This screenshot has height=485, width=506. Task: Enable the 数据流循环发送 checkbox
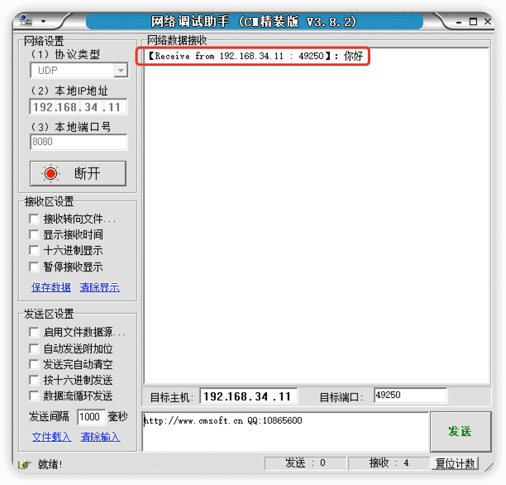[x=34, y=396]
